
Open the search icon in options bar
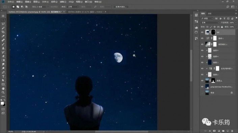228,7
